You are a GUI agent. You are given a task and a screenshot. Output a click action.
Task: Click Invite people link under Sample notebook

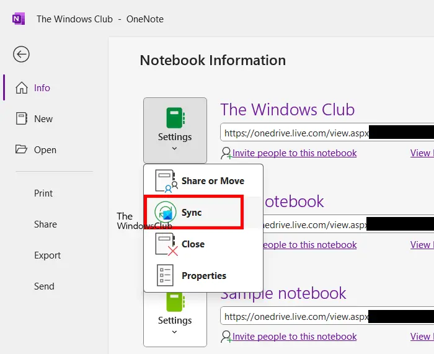point(294,337)
